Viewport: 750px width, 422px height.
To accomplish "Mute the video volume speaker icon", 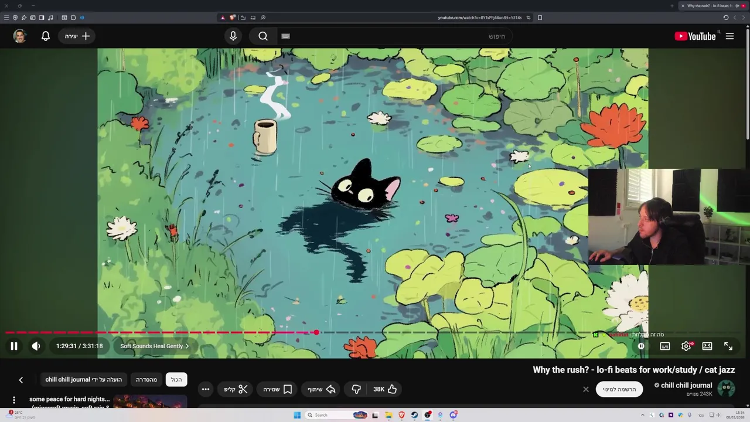I will point(36,346).
